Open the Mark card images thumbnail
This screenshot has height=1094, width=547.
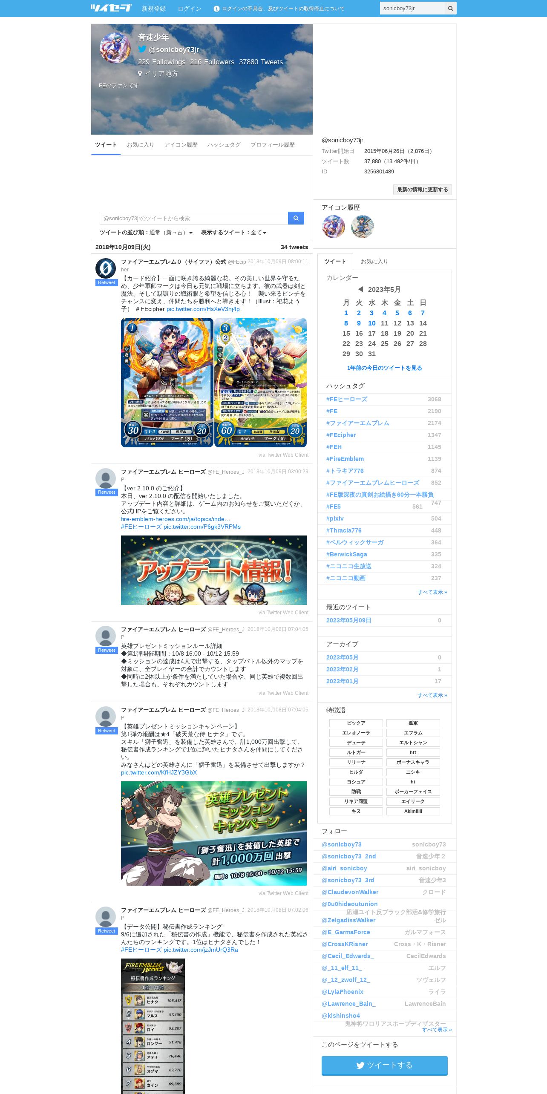point(214,383)
